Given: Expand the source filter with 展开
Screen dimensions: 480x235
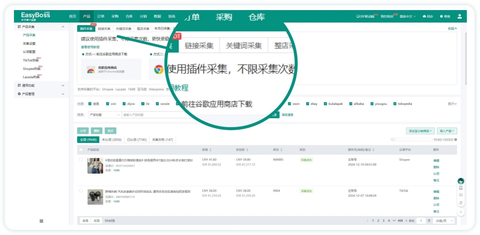Looking at the screenshot, I should (x=452, y=104).
